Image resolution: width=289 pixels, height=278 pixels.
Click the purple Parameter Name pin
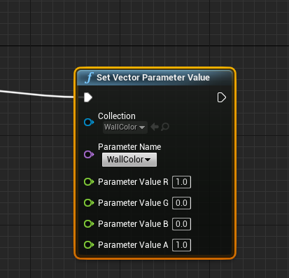pyautogui.click(x=89, y=154)
